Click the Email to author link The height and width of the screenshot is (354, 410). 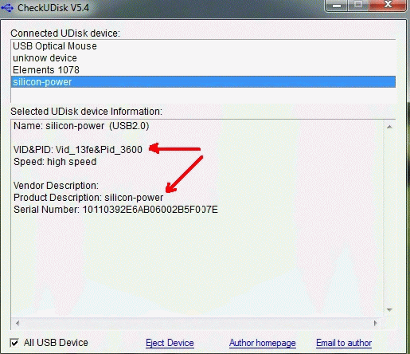(x=344, y=343)
